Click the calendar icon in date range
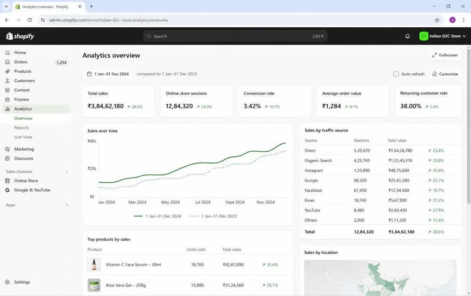 pos(89,74)
